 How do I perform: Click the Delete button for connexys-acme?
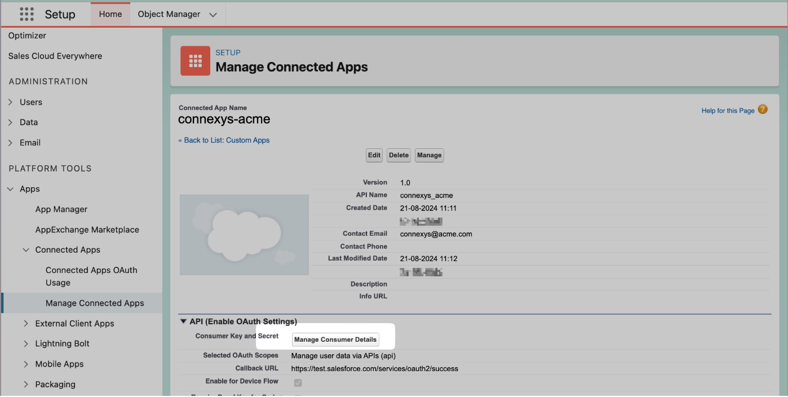[x=399, y=155]
